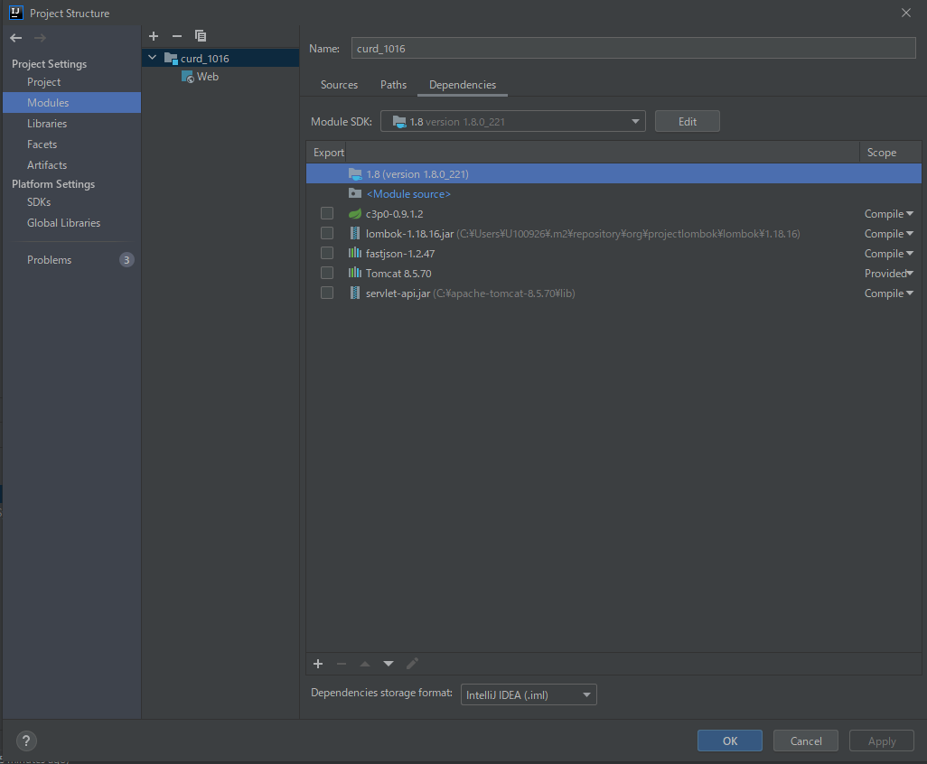Switch to the Paths tab
927x764 pixels.
click(x=393, y=85)
